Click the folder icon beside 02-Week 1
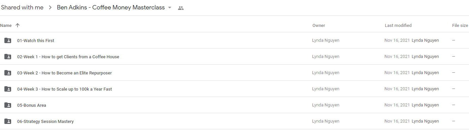 point(8,57)
